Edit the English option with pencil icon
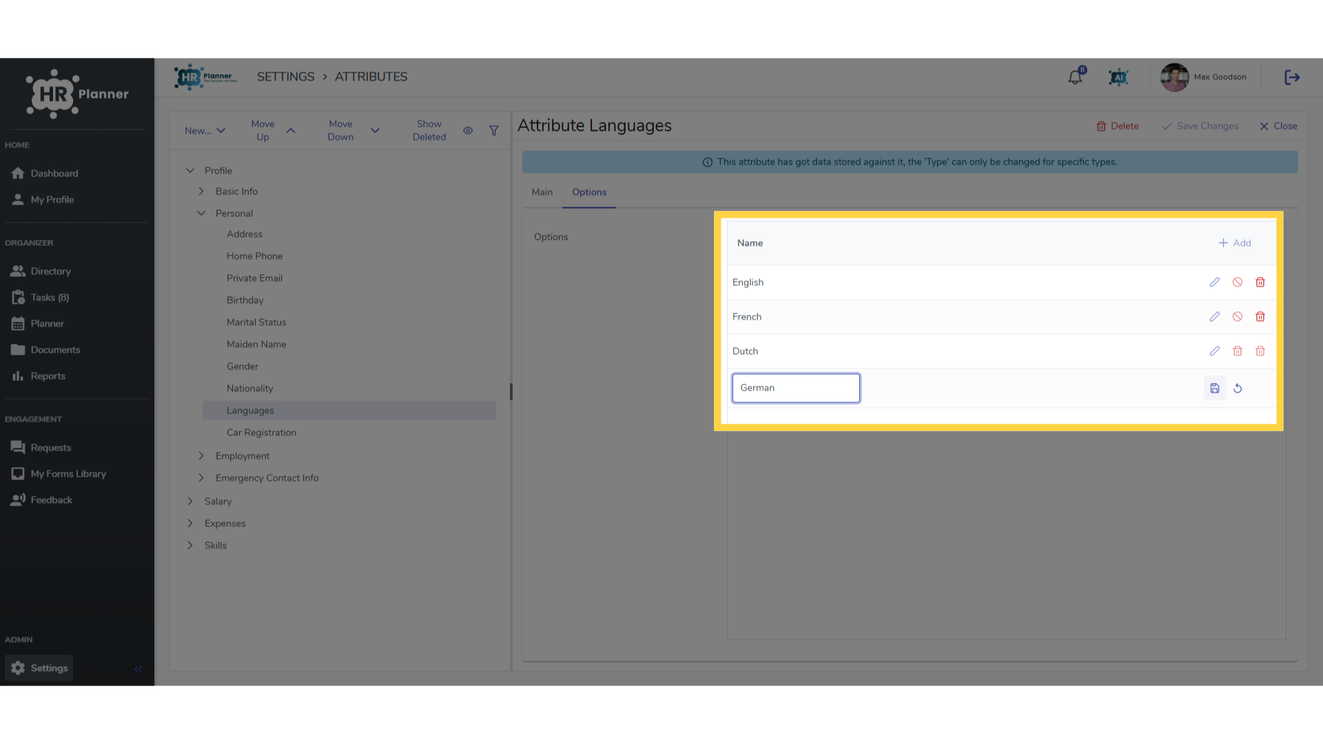The height and width of the screenshot is (744, 1323). tap(1215, 282)
